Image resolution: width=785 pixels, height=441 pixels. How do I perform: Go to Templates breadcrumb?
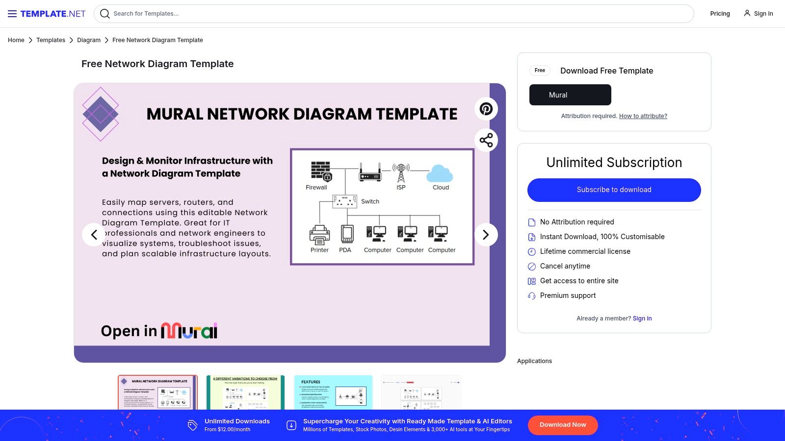coord(51,40)
